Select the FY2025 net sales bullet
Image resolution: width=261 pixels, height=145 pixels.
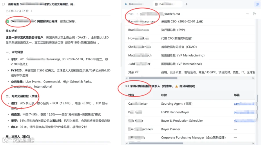click(x=61, y=73)
